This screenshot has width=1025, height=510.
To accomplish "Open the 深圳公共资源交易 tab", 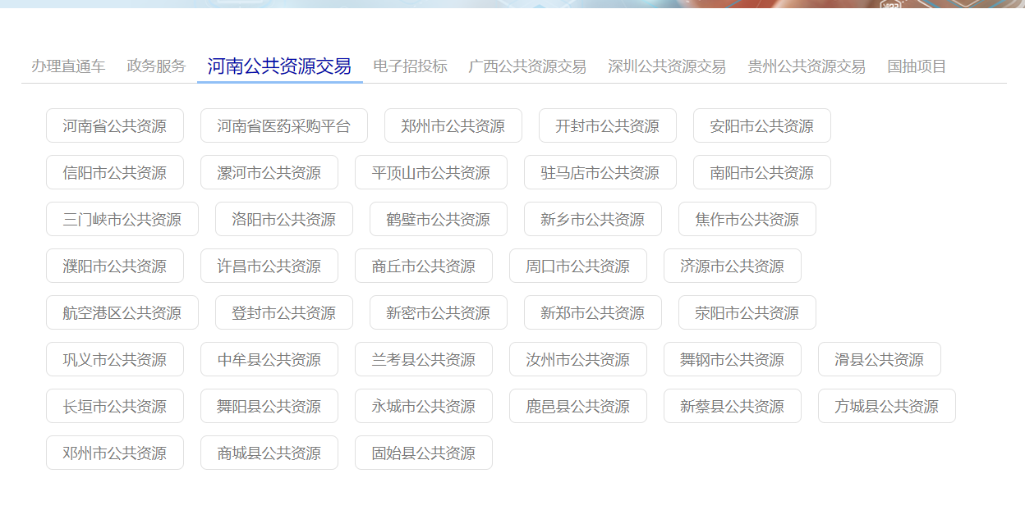I will [x=667, y=66].
